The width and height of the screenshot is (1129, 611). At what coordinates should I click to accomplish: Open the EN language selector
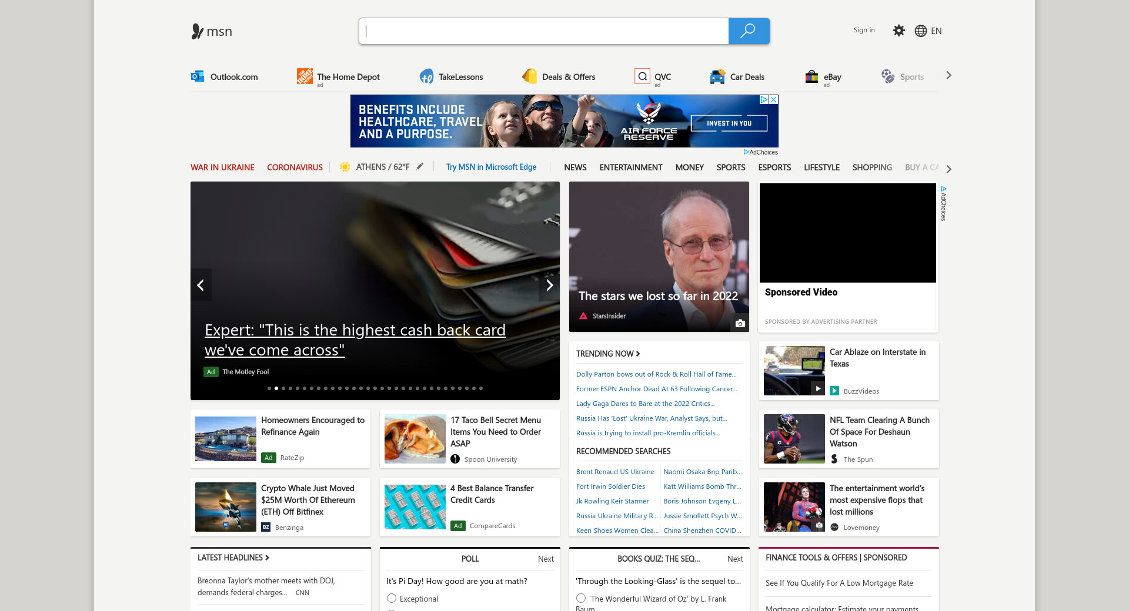(936, 31)
